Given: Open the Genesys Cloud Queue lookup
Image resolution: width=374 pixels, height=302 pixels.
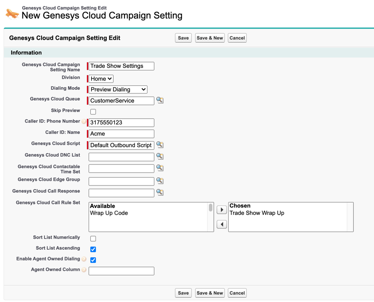Looking at the screenshot, I should (x=159, y=101).
